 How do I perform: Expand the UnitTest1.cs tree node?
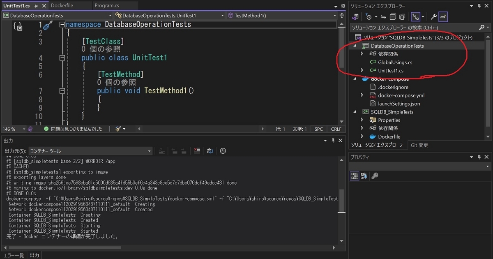pyautogui.click(x=362, y=70)
